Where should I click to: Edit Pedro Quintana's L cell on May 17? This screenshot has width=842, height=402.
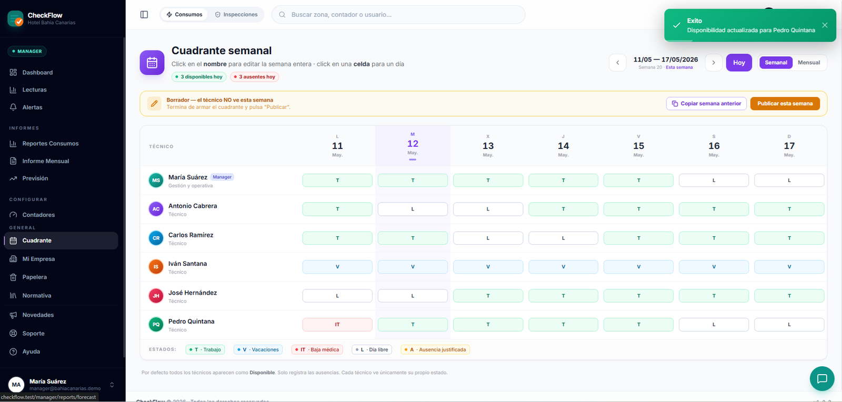(x=789, y=325)
